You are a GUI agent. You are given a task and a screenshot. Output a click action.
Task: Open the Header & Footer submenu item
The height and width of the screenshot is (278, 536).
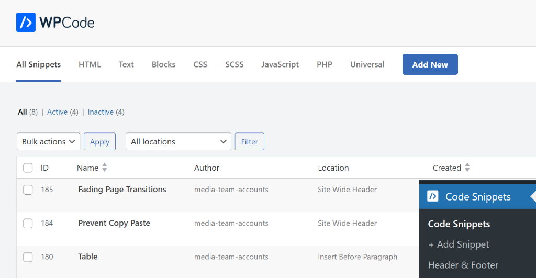tap(463, 265)
